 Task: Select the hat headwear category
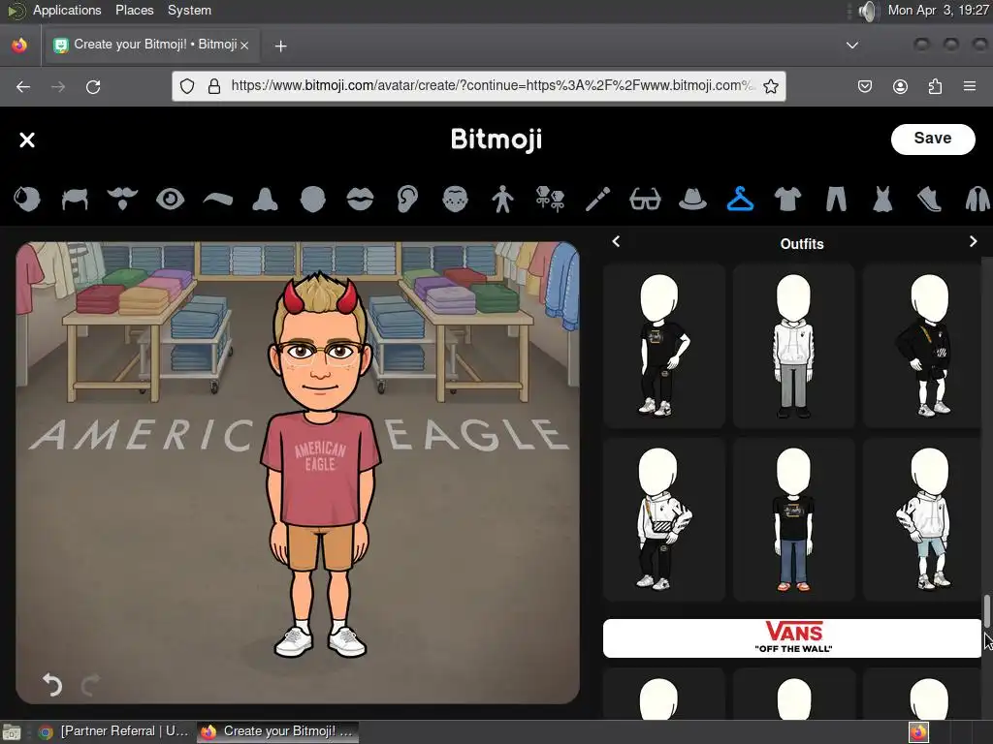point(692,200)
